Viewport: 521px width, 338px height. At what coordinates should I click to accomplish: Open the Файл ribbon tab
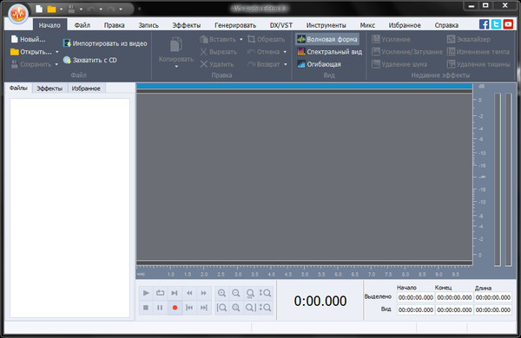82,25
